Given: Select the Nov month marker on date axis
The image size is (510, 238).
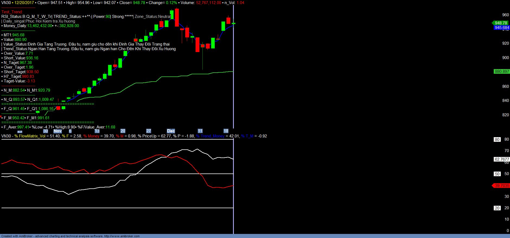Looking at the screenshot, I should tap(58, 131).
